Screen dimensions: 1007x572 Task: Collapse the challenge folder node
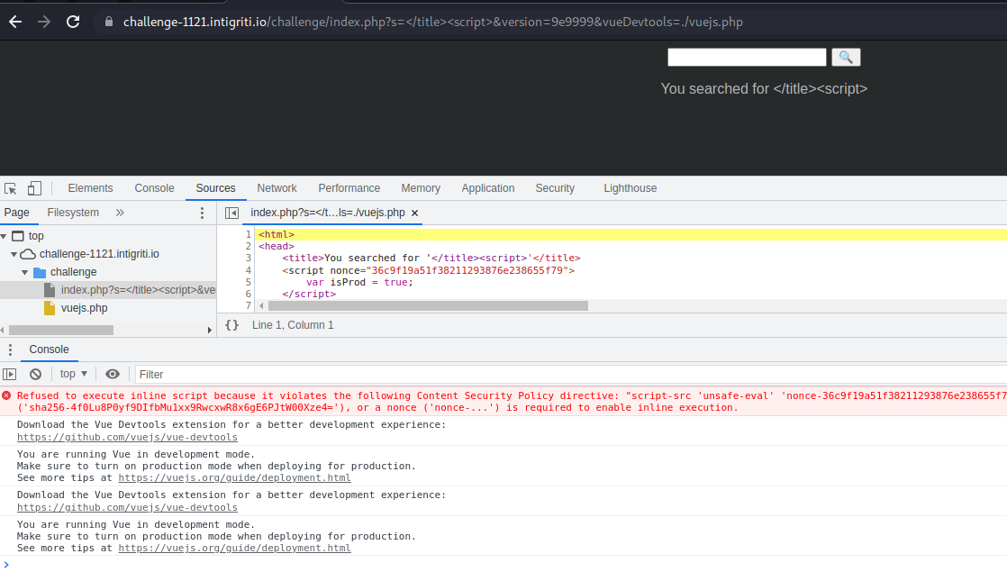[x=25, y=272]
